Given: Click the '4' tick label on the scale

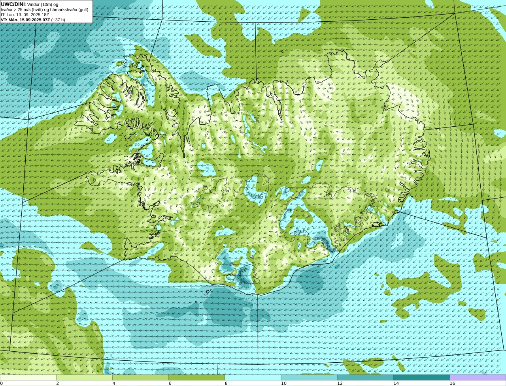Looking at the screenshot, I should 114,383.
